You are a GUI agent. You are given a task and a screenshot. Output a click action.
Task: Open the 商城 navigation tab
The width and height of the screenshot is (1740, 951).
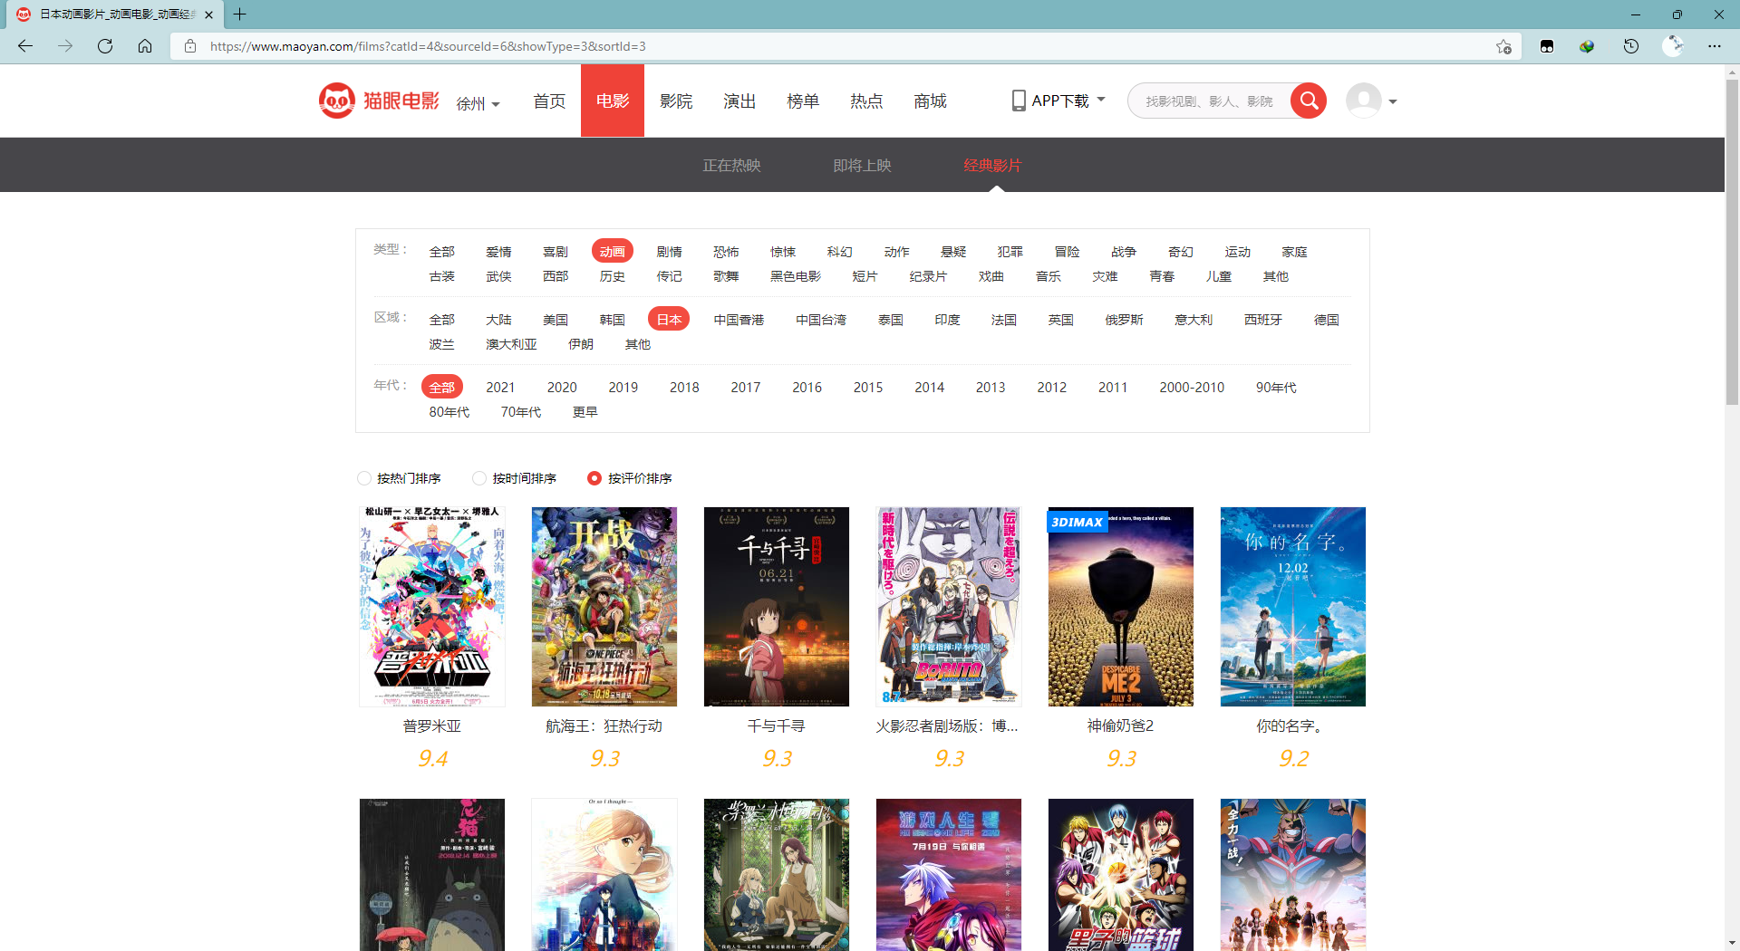click(x=930, y=101)
